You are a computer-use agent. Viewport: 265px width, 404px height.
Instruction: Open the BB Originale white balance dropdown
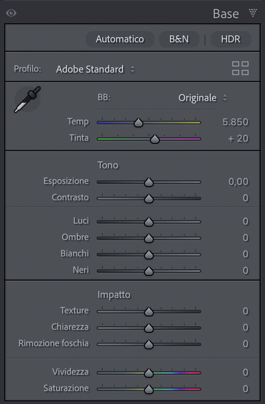click(x=202, y=98)
